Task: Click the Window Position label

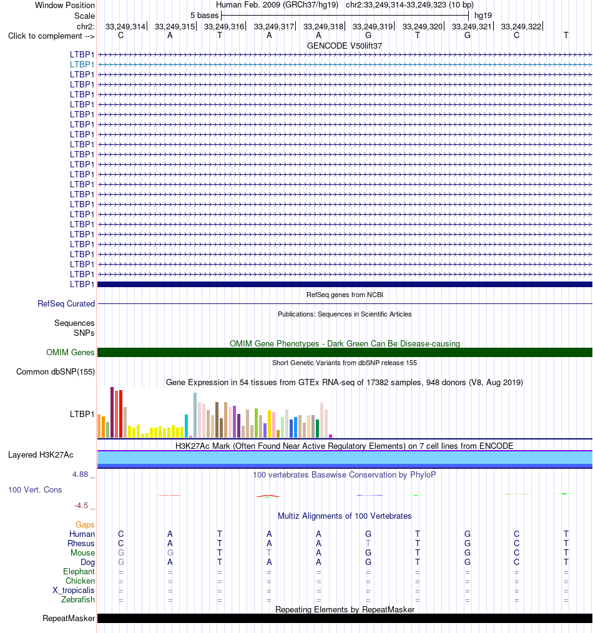Action: point(65,5)
